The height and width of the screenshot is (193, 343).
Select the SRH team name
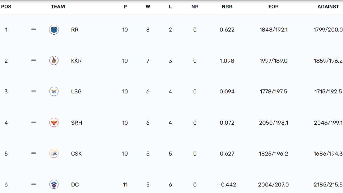(76, 123)
